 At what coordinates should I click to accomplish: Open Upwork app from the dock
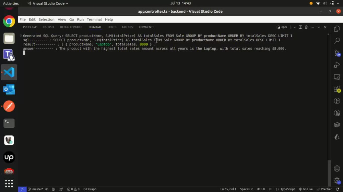click(9, 157)
